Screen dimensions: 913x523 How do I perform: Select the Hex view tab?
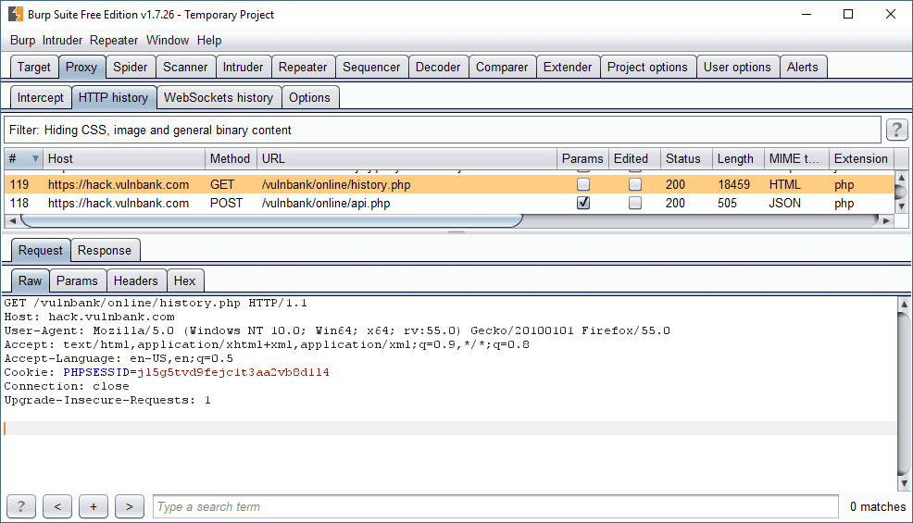[185, 280]
